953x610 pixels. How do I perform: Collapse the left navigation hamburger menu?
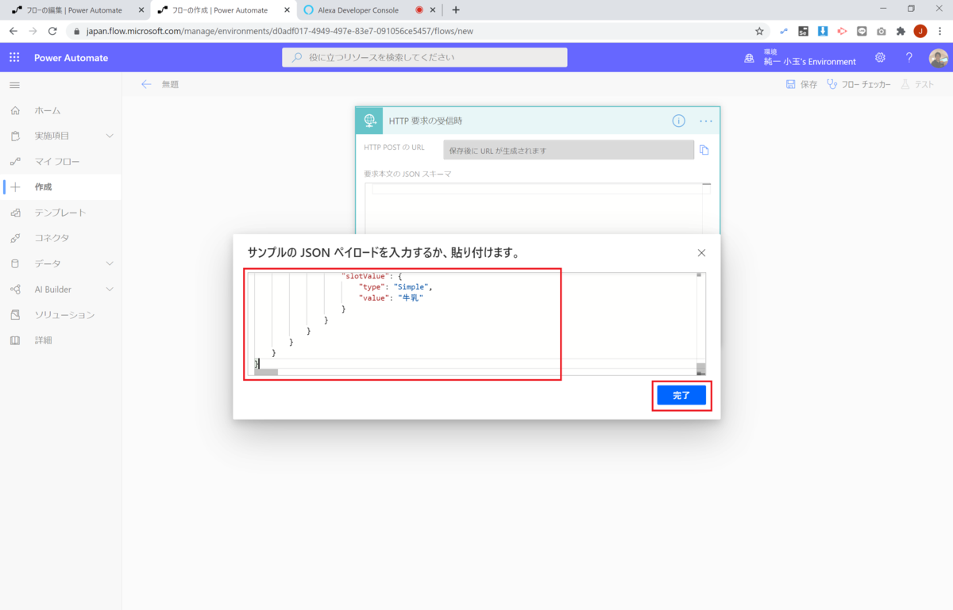(x=14, y=85)
